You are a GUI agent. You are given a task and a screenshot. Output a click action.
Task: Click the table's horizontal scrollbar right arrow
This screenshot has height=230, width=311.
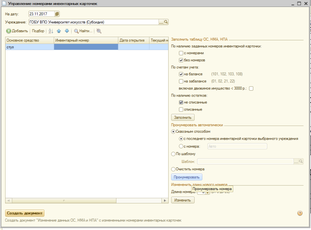(165, 201)
